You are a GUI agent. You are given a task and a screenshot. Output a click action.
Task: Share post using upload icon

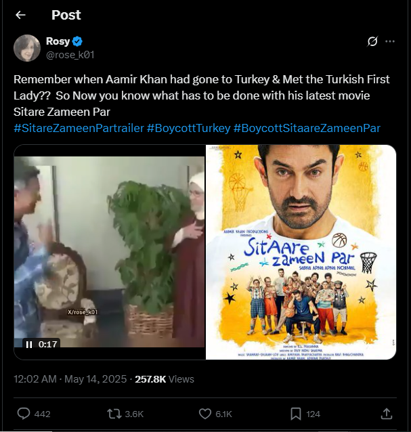point(387,413)
